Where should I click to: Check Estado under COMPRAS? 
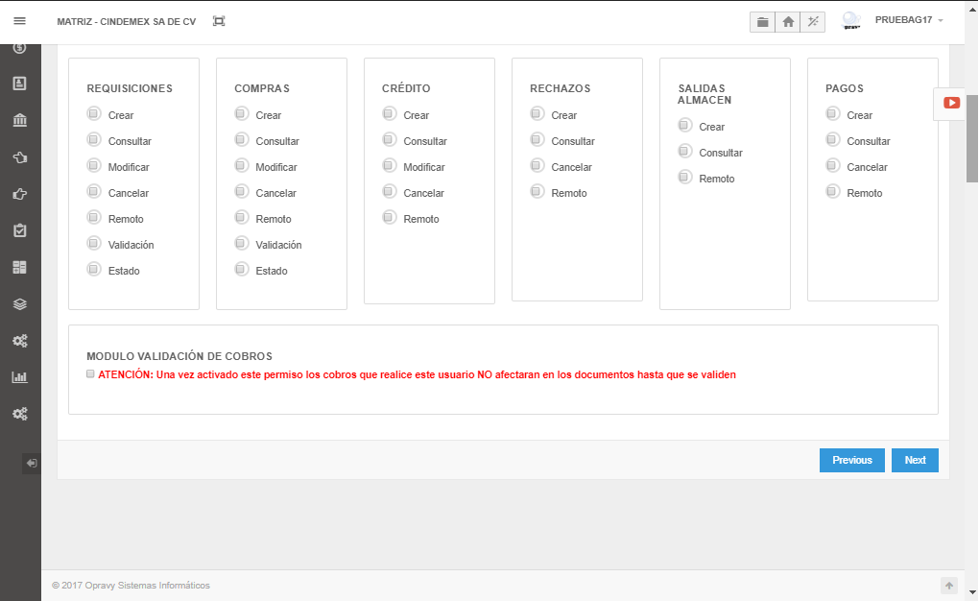pyautogui.click(x=242, y=269)
